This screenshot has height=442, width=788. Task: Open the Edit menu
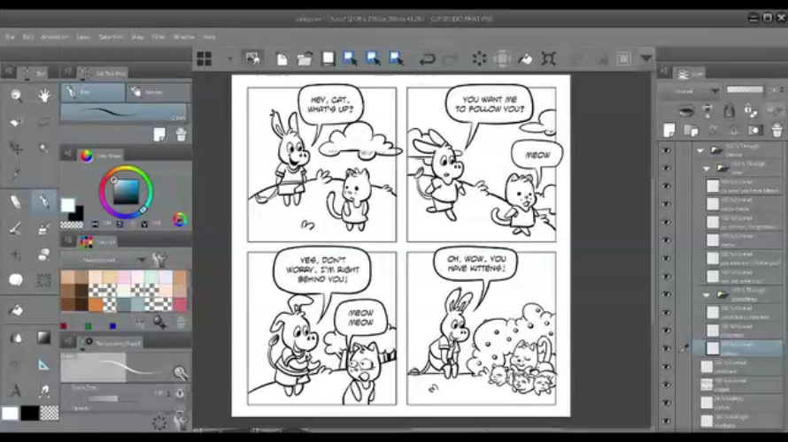click(28, 36)
